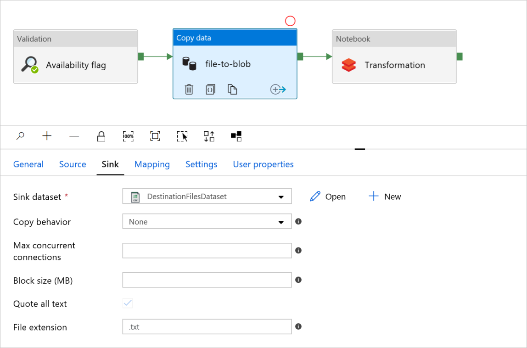527x348 pixels.
Task: Auto-align the pipeline activities
Action: pos(209,136)
